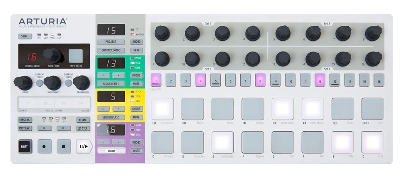The width and height of the screenshot is (402, 180).
Task: Stop playback with the square stop button
Action: coord(64,147)
